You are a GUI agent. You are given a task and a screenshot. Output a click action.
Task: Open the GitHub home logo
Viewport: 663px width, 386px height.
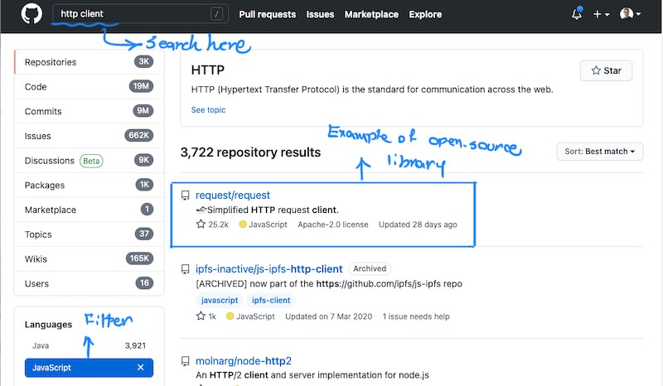(x=31, y=13)
